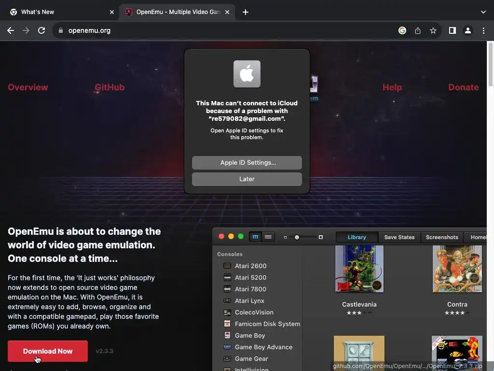Open the Contra cover art
494x371 pixels.
point(457,269)
